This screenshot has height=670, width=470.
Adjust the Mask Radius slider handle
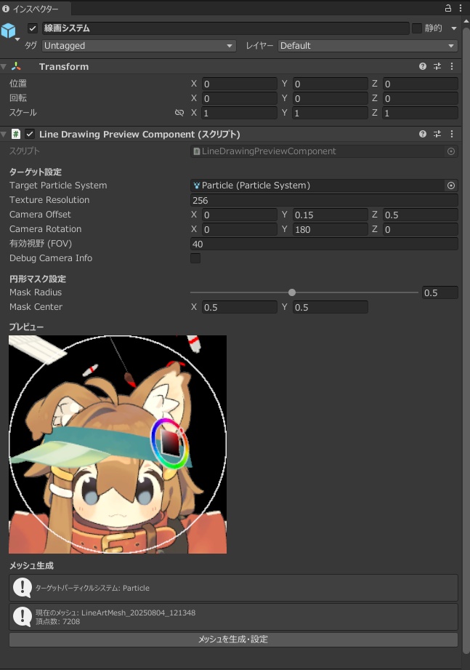coord(292,292)
